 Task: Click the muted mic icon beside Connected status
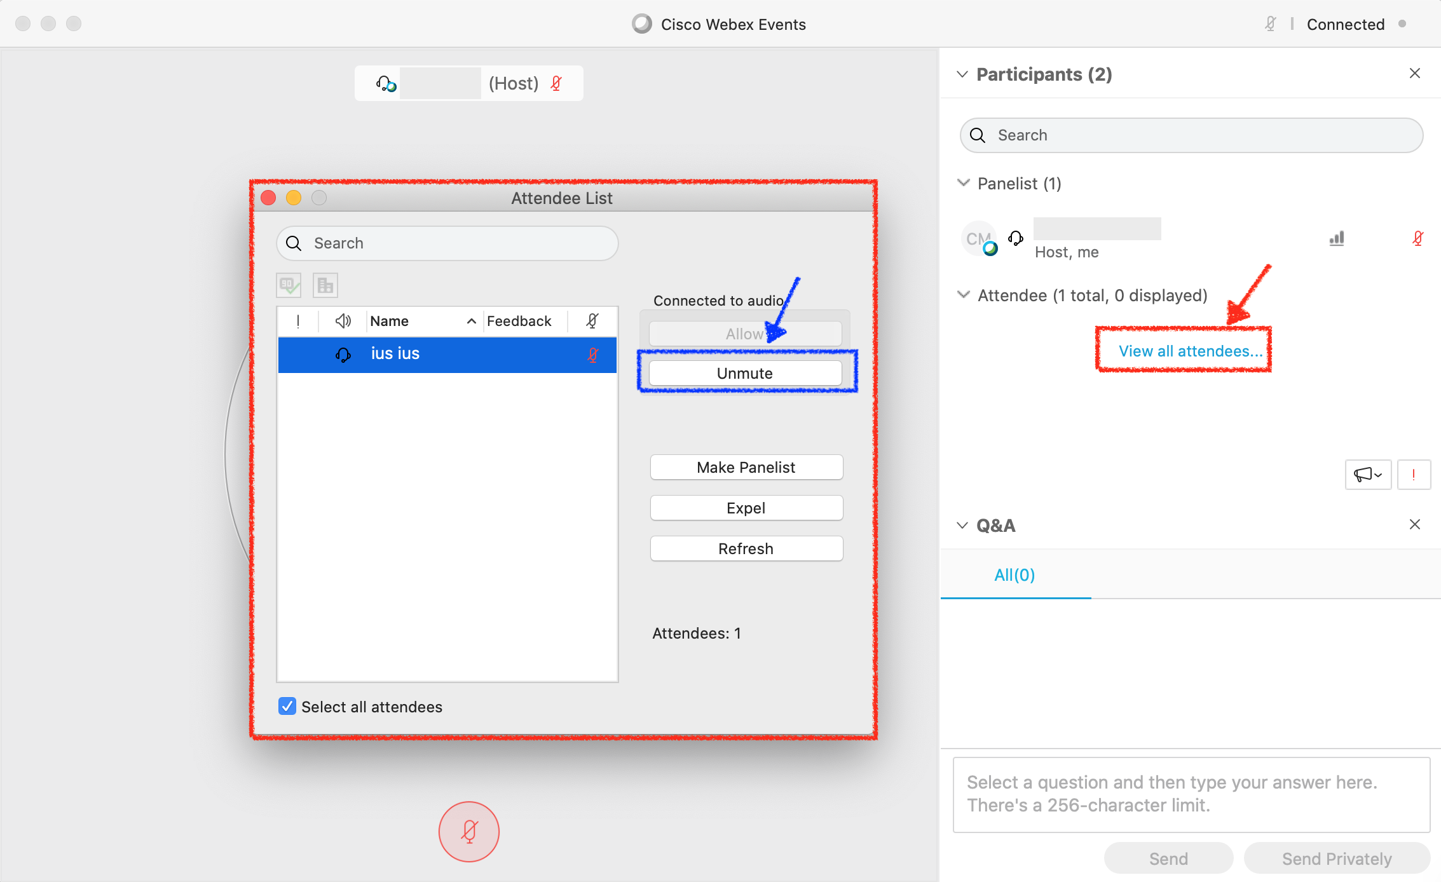click(x=1270, y=24)
